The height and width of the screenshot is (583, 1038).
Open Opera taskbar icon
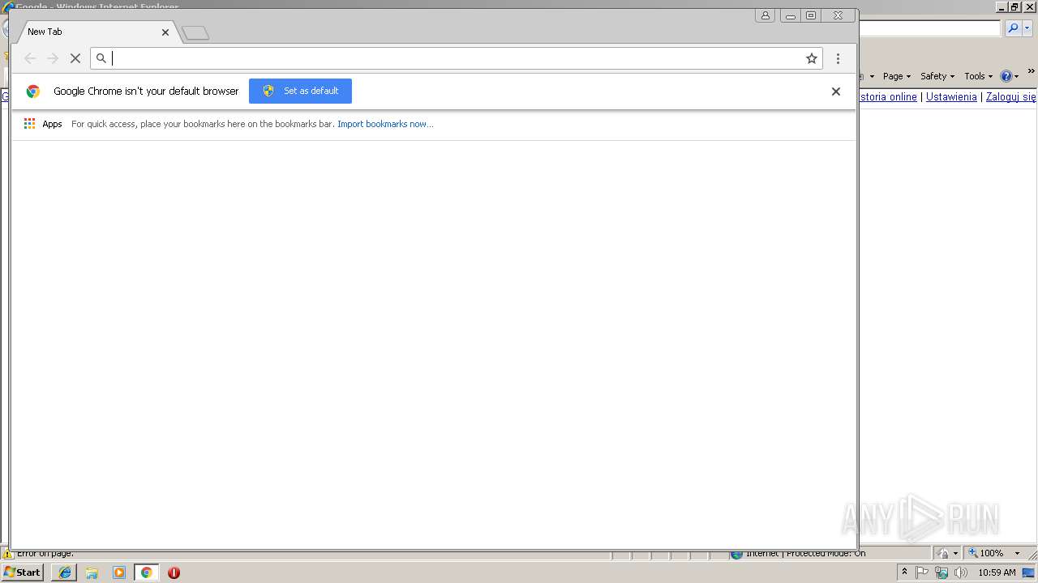174,572
